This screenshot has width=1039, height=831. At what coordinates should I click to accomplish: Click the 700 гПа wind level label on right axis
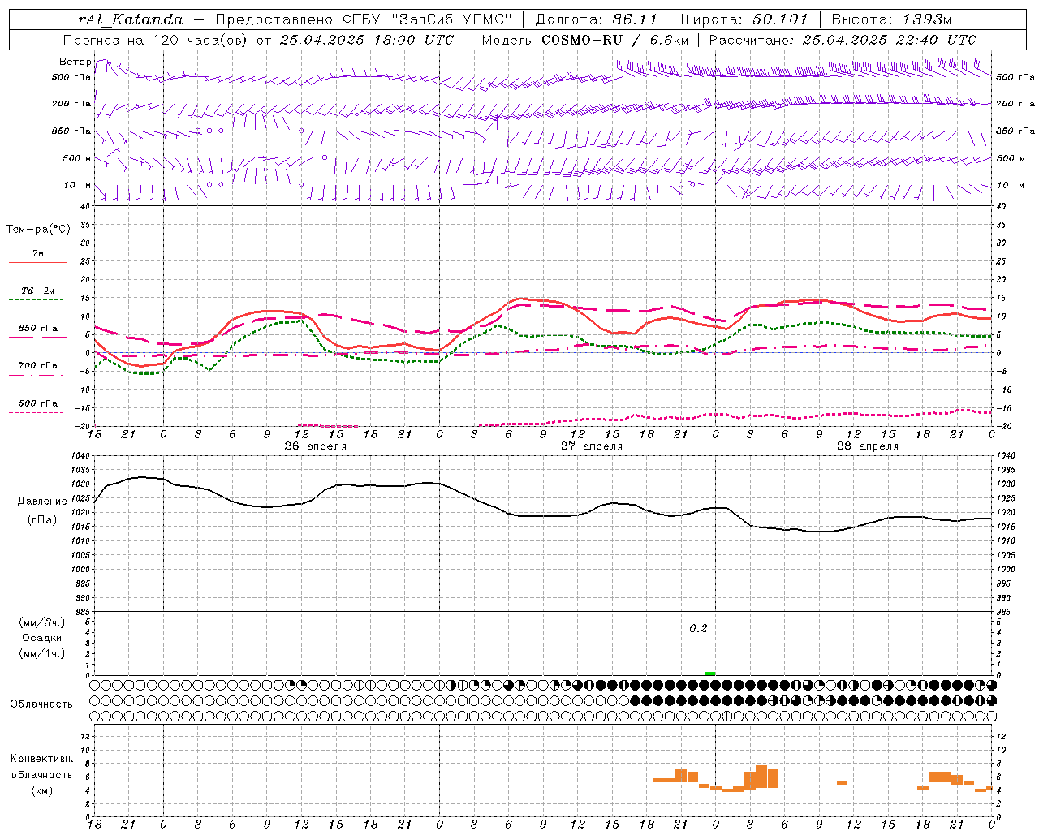(x=1015, y=104)
